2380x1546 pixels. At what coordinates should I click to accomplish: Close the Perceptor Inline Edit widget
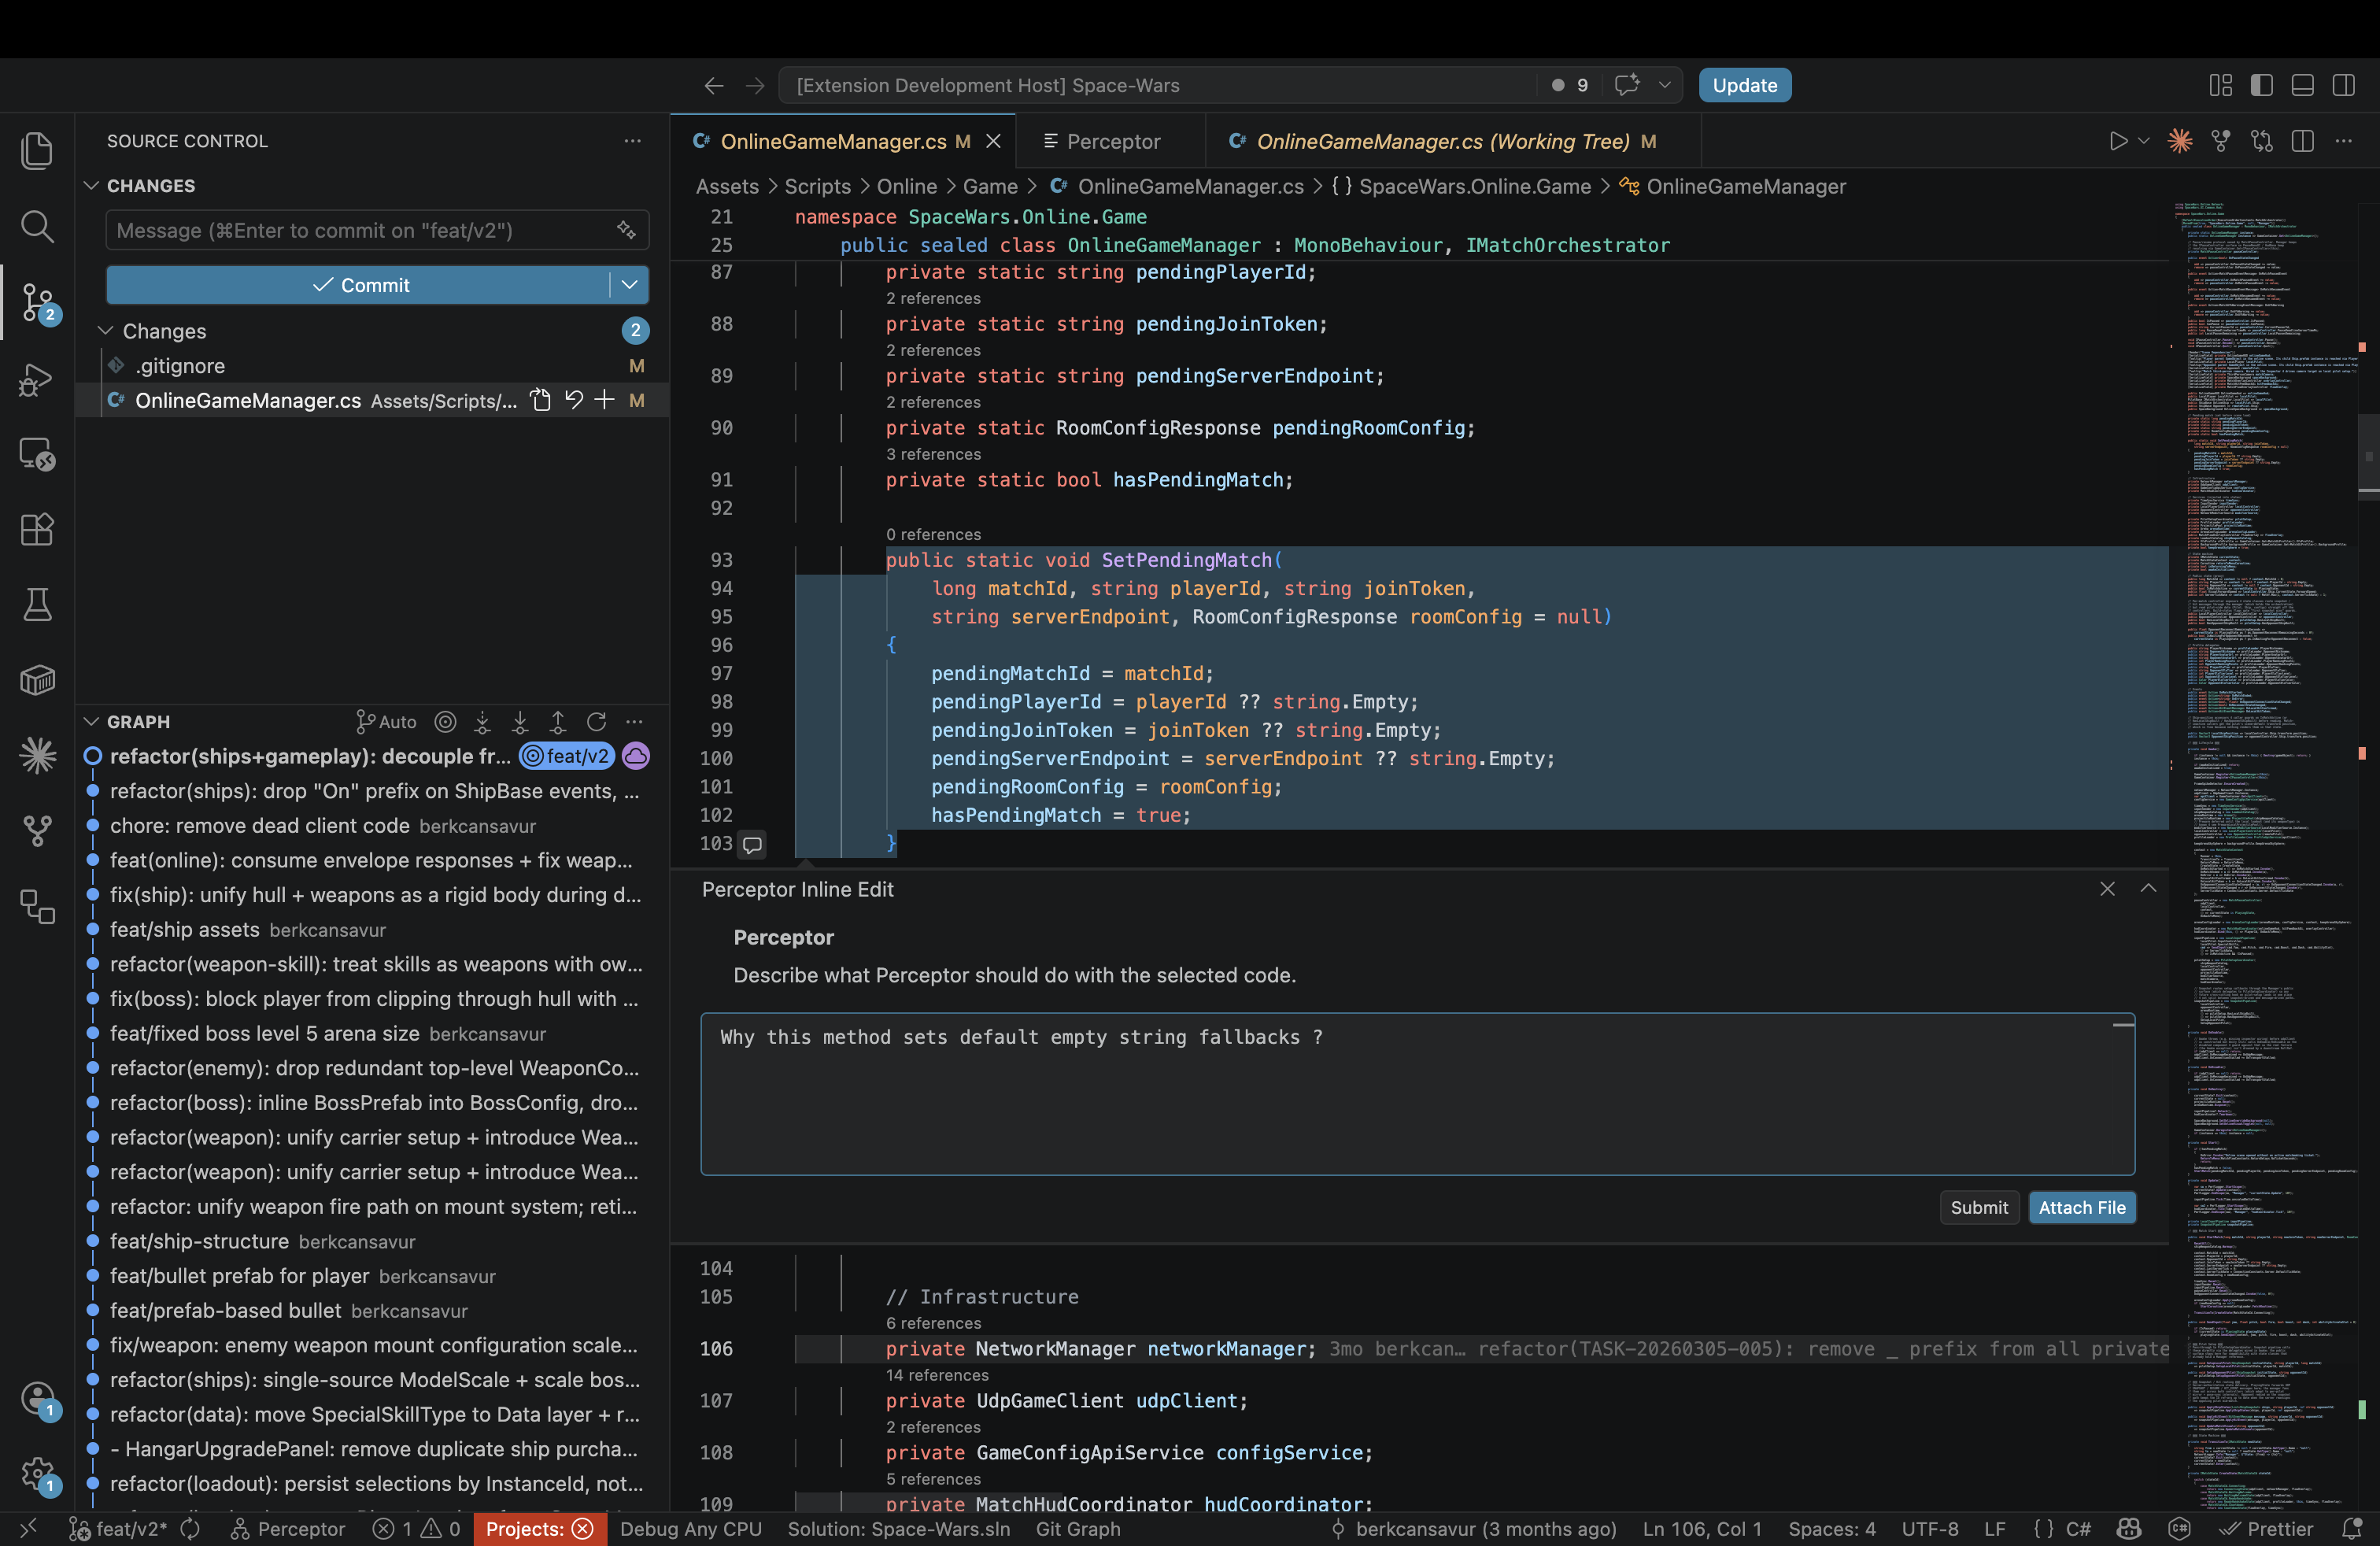[x=2107, y=889]
